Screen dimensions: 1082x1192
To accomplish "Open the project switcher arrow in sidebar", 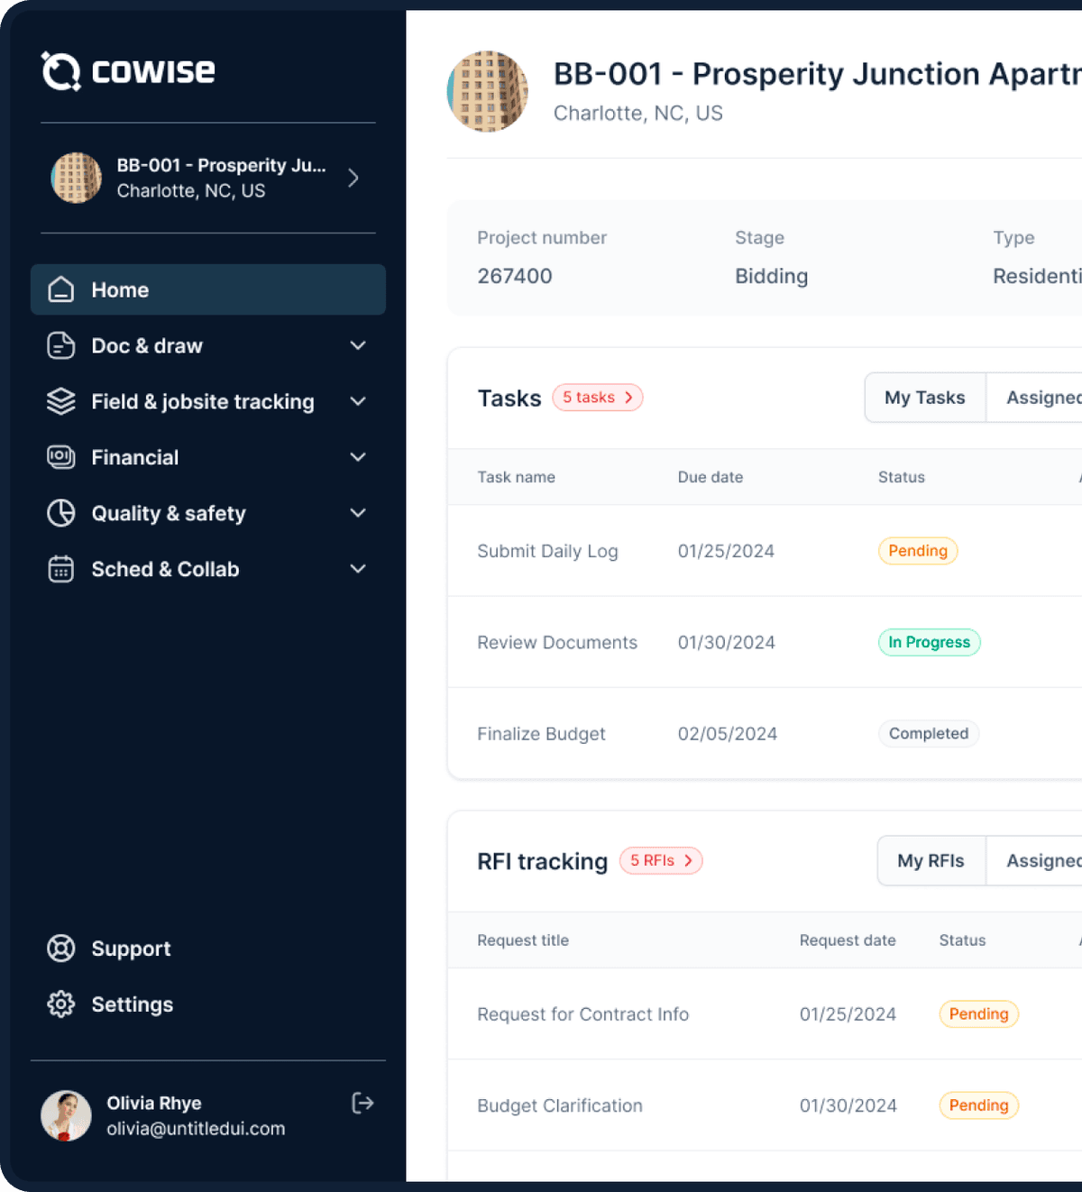I will click(x=353, y=178).
